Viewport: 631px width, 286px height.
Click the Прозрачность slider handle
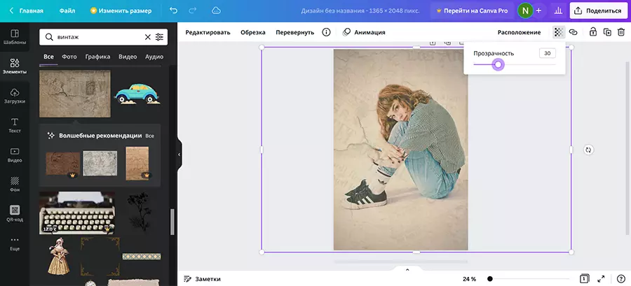click(x=498, y=64)
